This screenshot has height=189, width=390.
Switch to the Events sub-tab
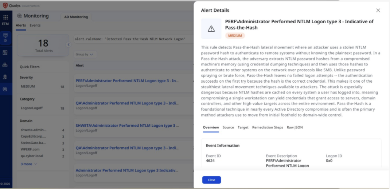35,25
